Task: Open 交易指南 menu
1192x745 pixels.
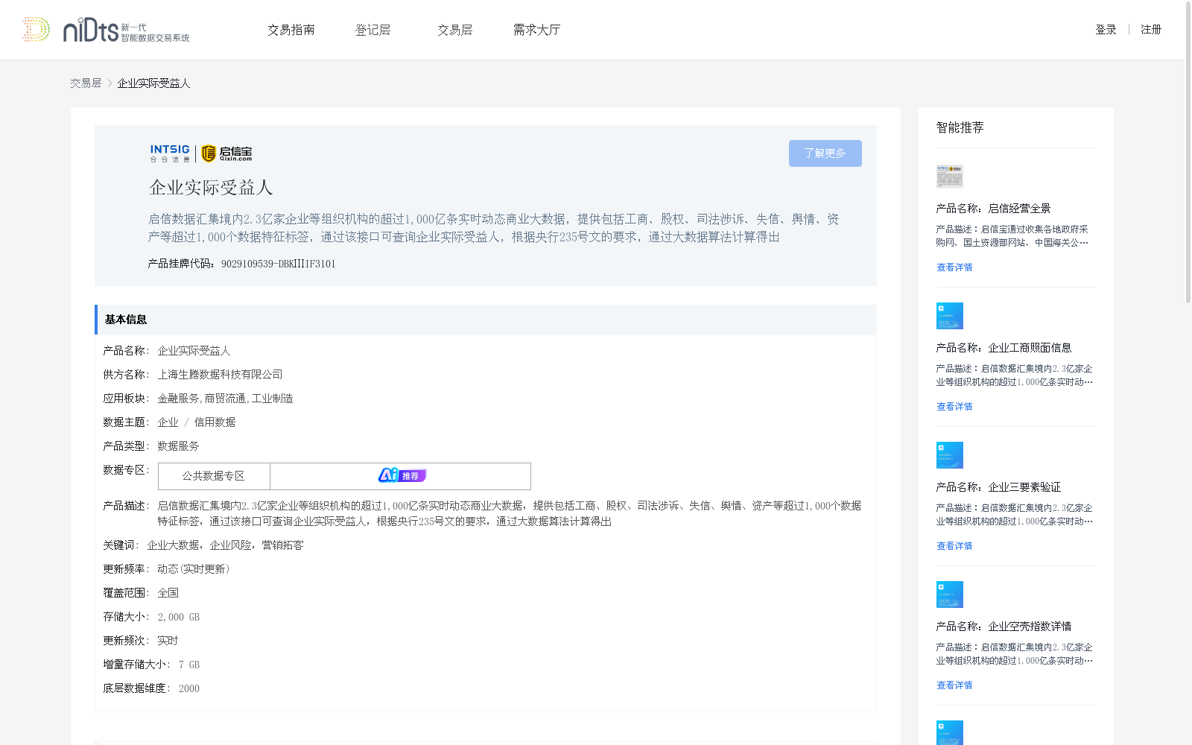Action: [291, 30]
